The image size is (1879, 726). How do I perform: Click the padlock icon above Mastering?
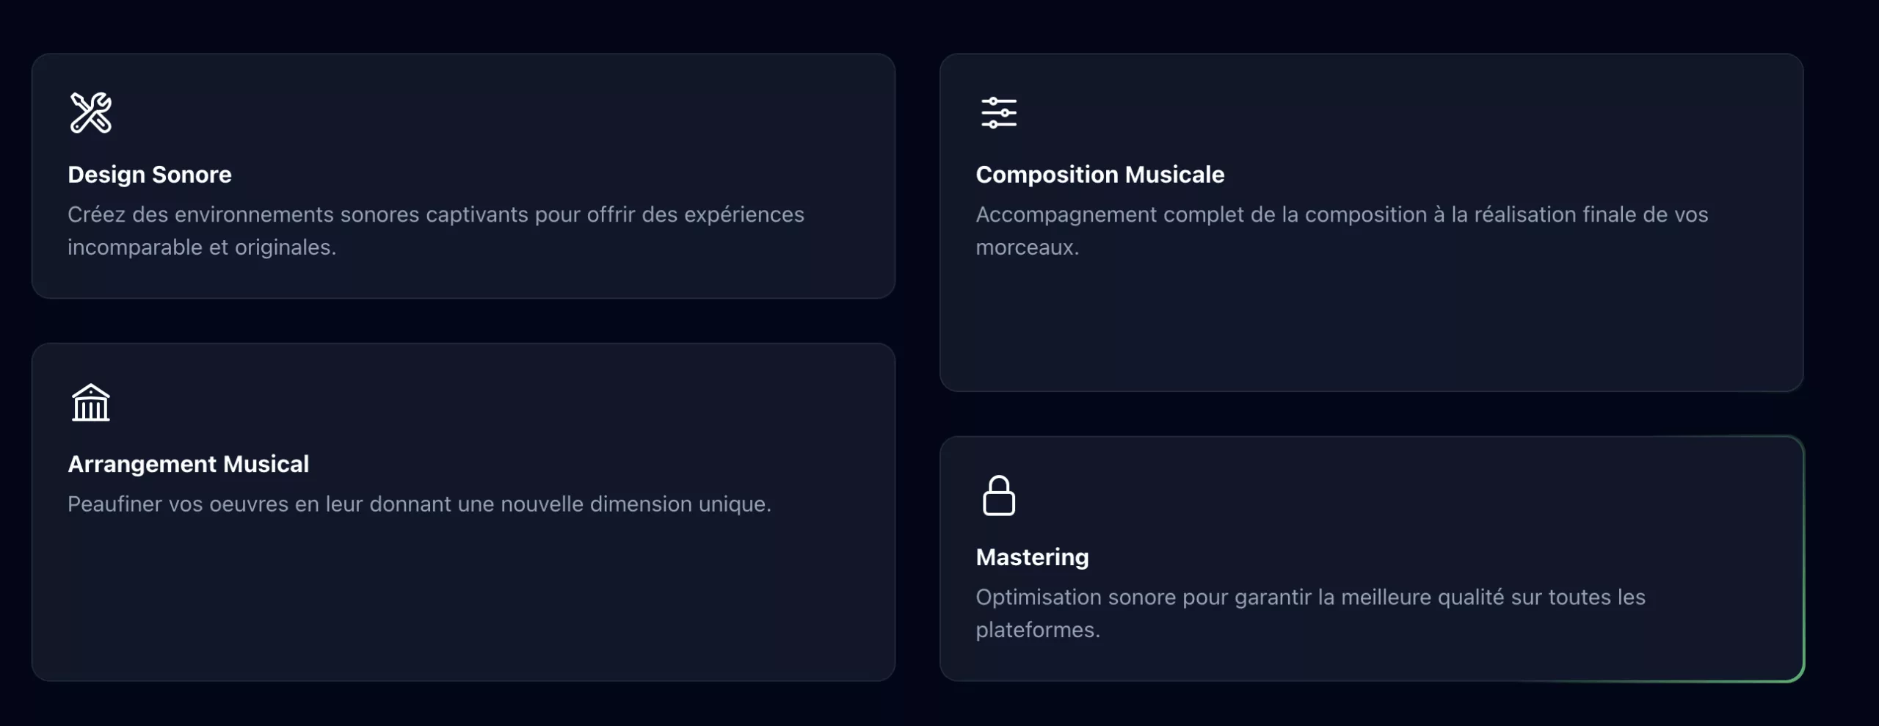coord(999,496)
